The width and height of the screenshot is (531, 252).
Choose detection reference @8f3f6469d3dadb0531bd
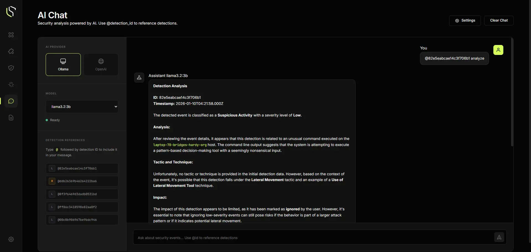tap(82, 194)
